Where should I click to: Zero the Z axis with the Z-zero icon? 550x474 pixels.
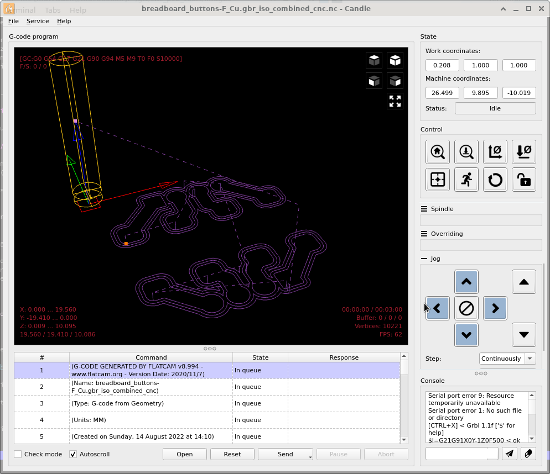(524, 152)
